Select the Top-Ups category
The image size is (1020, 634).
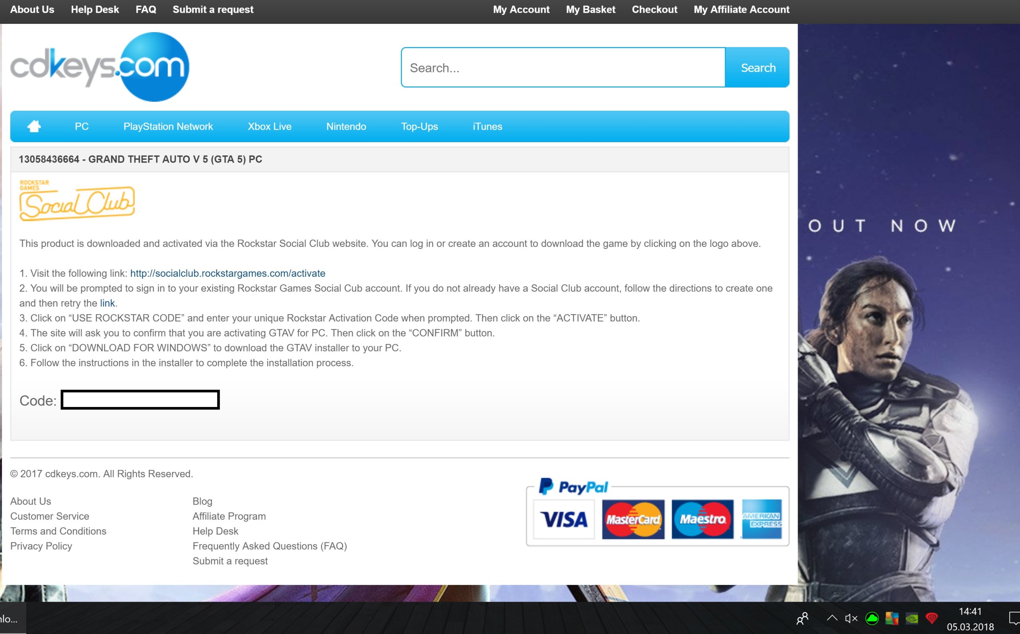[420, 127]
